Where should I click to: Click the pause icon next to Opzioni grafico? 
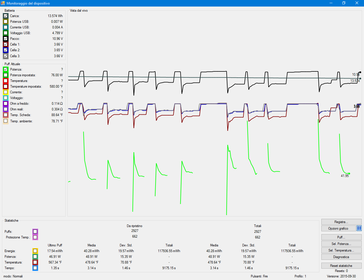coord(359,228)
